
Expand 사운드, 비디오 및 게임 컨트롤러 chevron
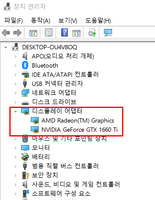(15, 185)
